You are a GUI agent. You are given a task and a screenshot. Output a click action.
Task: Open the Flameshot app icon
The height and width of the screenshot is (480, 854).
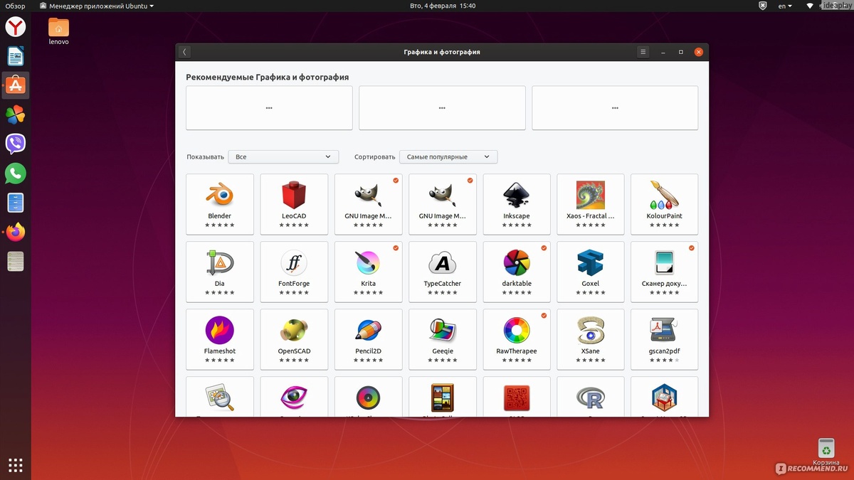pyautogui.click(x=219, y=330)
